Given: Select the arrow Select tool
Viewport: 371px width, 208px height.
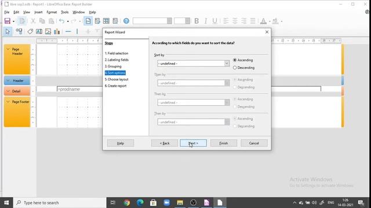Looking at the screenshot, I should 8,31.
